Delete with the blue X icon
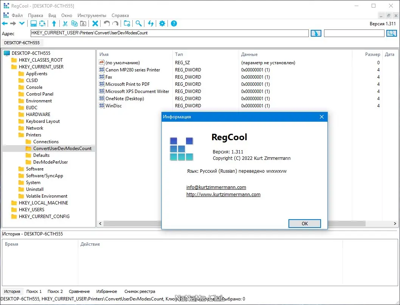The image size is (400, 305). point(95,23)
